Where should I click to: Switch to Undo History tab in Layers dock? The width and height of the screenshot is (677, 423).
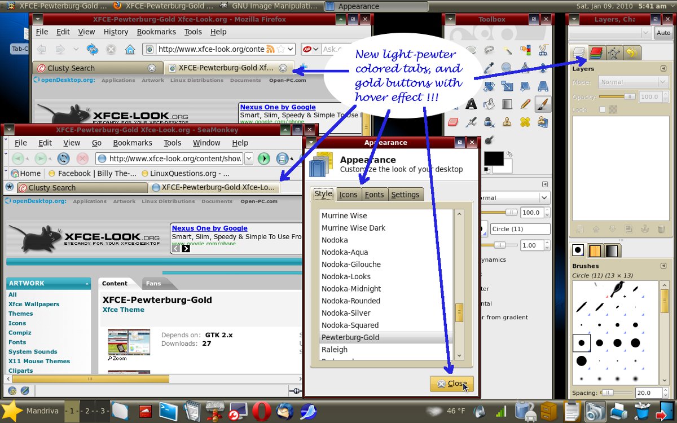pyautogui.click(x=631, y=53)
